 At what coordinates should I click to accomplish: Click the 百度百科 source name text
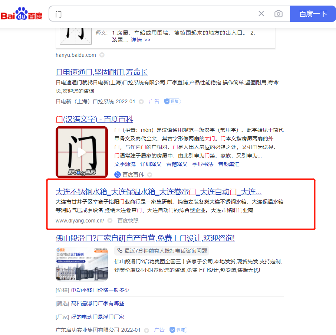point(133,175)
